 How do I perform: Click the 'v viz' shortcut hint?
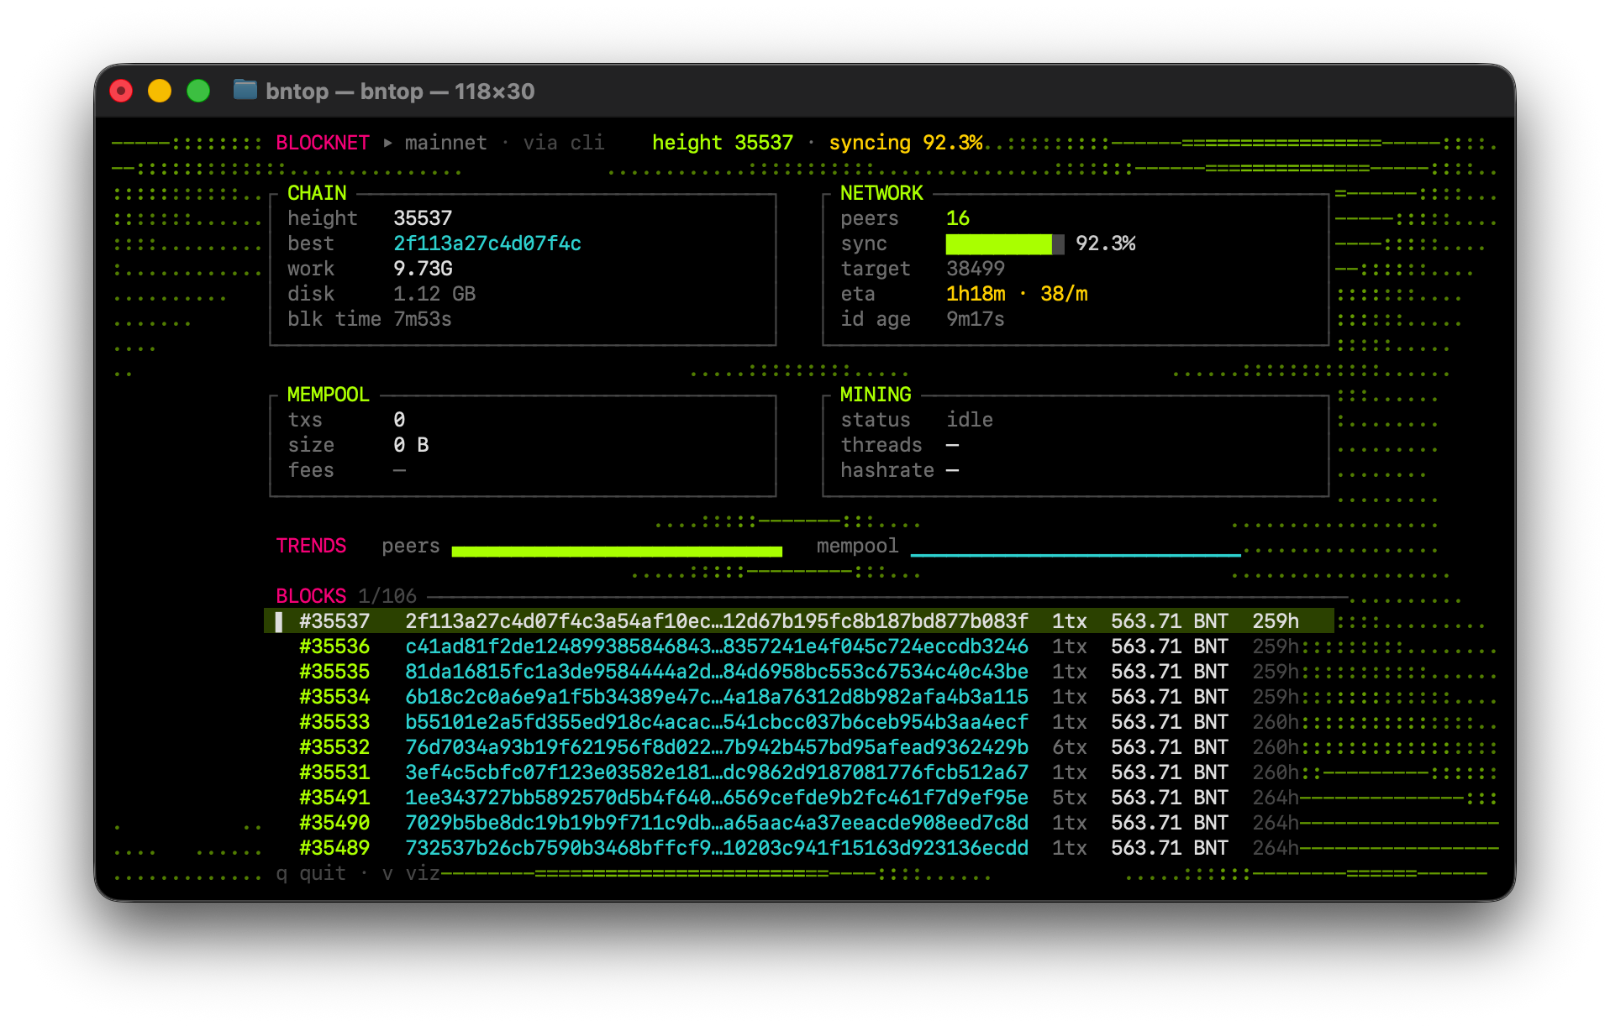[411, 873]
